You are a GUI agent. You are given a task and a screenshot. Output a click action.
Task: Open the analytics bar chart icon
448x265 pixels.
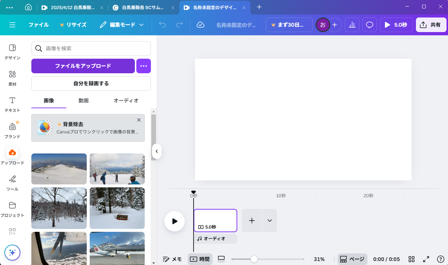tap(352, 25)
